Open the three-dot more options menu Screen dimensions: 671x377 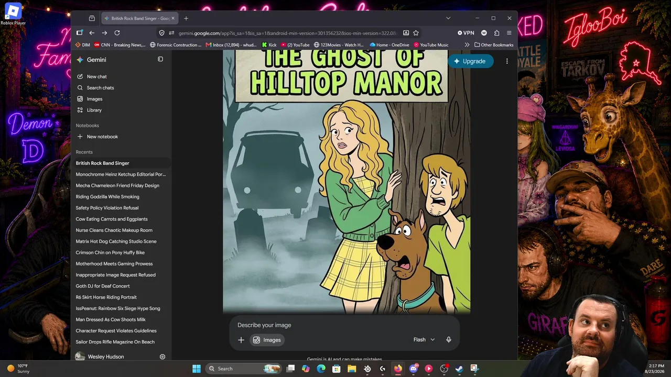pos(507,61)
